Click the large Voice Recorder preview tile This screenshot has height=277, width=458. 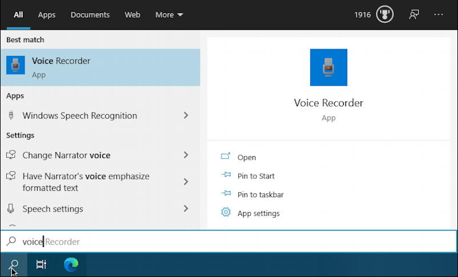point(328,67)
